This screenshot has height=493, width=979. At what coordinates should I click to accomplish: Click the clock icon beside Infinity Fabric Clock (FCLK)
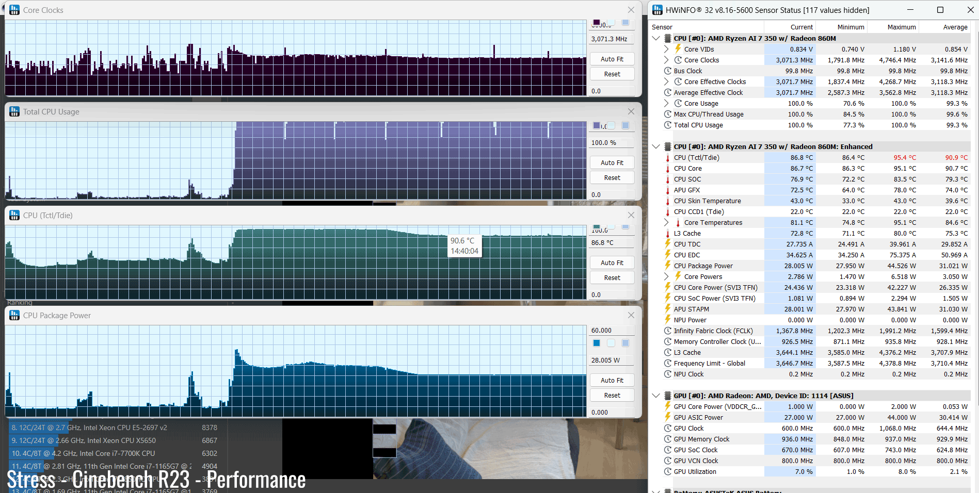[x=667, y=331]
